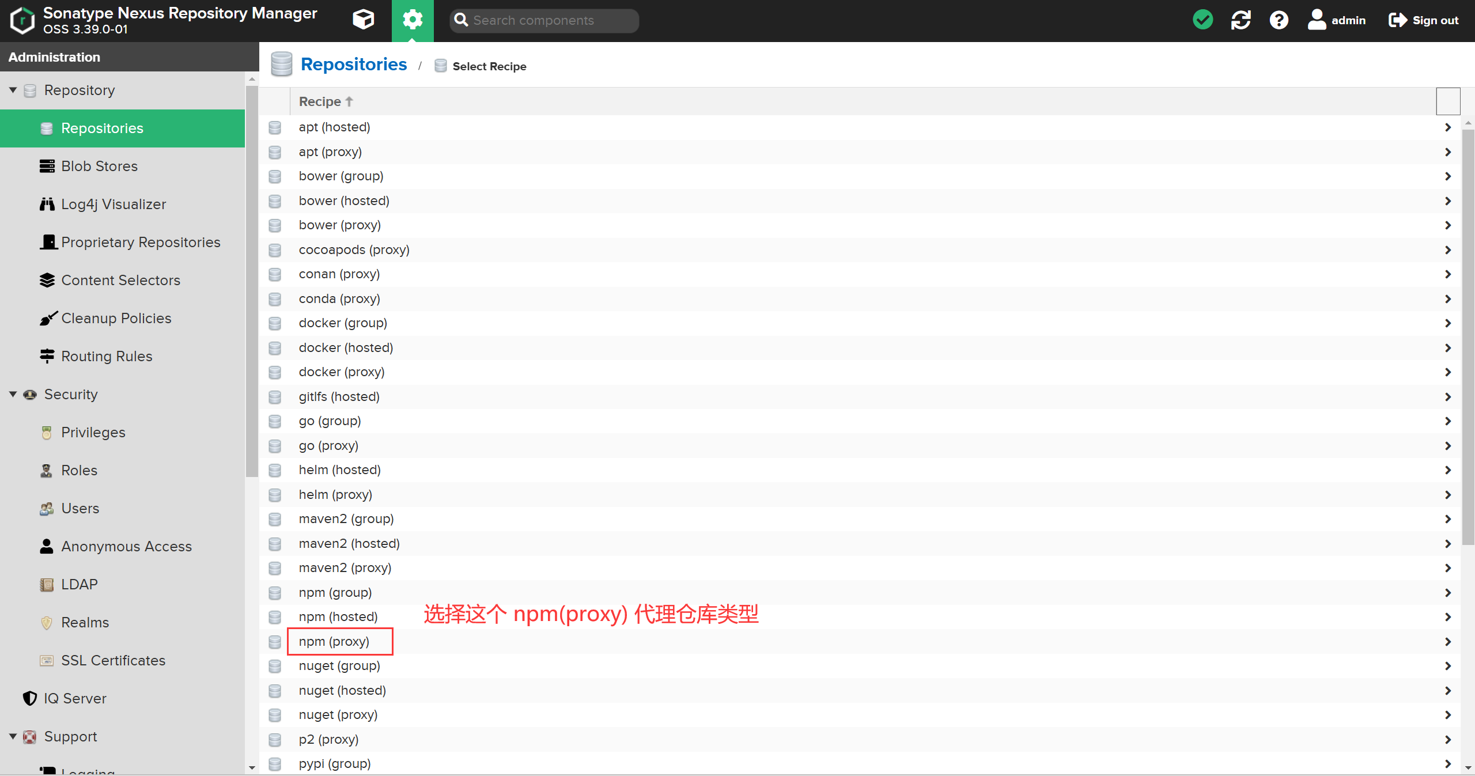Collapse the Security tree section
Screen dimensions: 1475x776
(x=13, y=395)
